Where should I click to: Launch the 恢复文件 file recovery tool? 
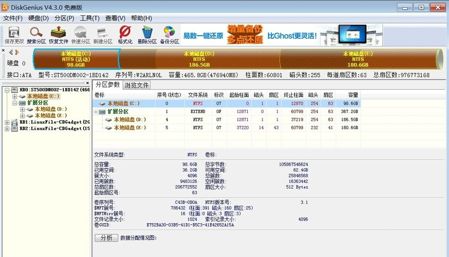pos(58,35)
